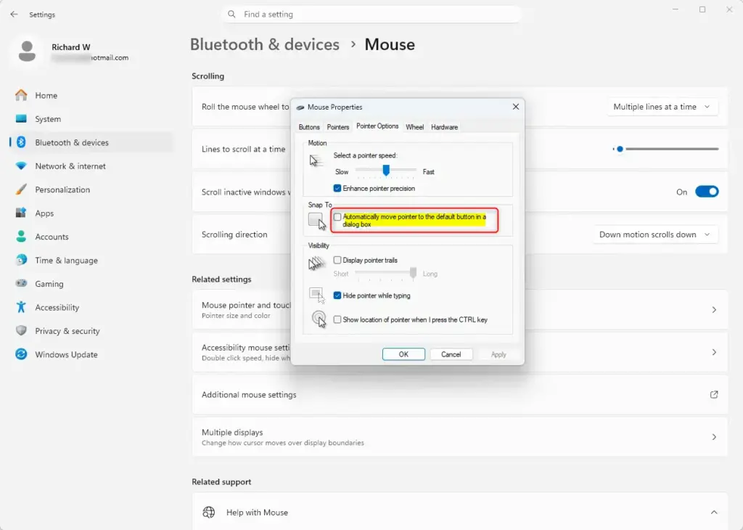The image size is (743, 530).
Task: Minimize the Settings window
Action: [x=676, y=9]
